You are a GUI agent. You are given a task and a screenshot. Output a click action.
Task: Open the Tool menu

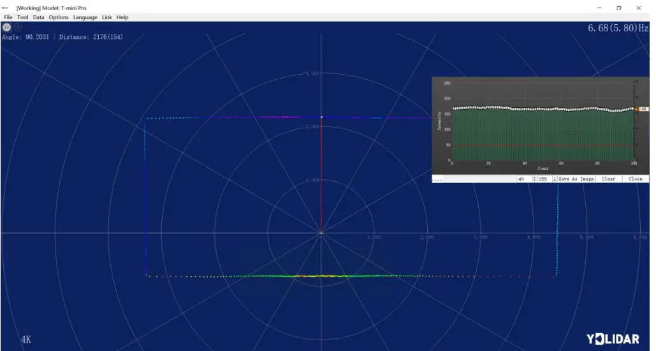click(22, 17)
